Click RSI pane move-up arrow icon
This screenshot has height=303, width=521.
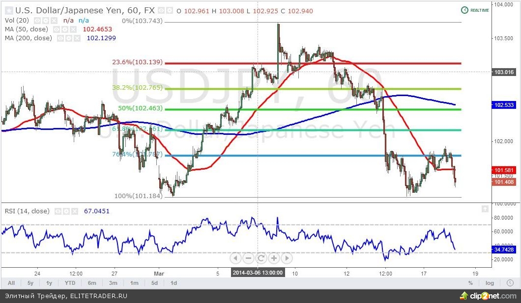pyautogui.click(x=485, y=209)
